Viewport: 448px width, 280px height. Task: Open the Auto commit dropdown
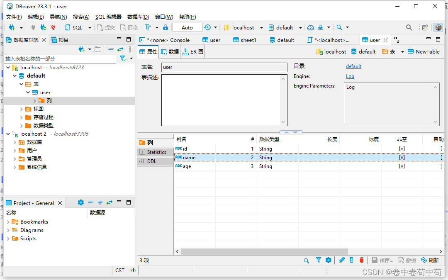tap(187, 27)
